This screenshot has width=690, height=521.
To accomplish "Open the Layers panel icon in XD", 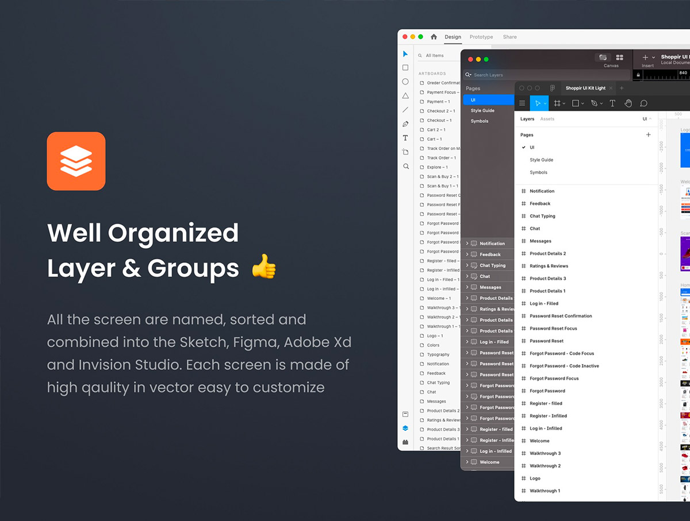I will click(x=405, y=428).
